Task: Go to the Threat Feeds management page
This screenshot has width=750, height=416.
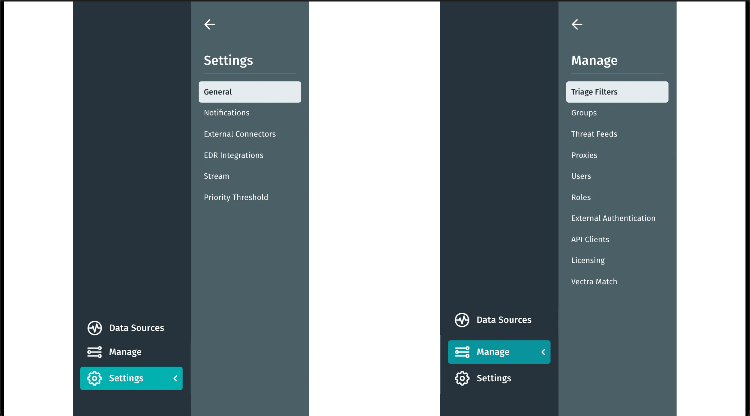Action: pos(594,134)
